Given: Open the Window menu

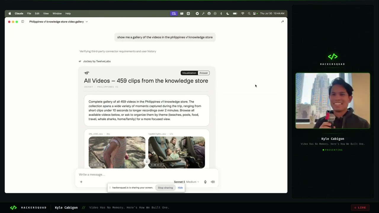Looking at the screenshot, I should click(57, 13).
